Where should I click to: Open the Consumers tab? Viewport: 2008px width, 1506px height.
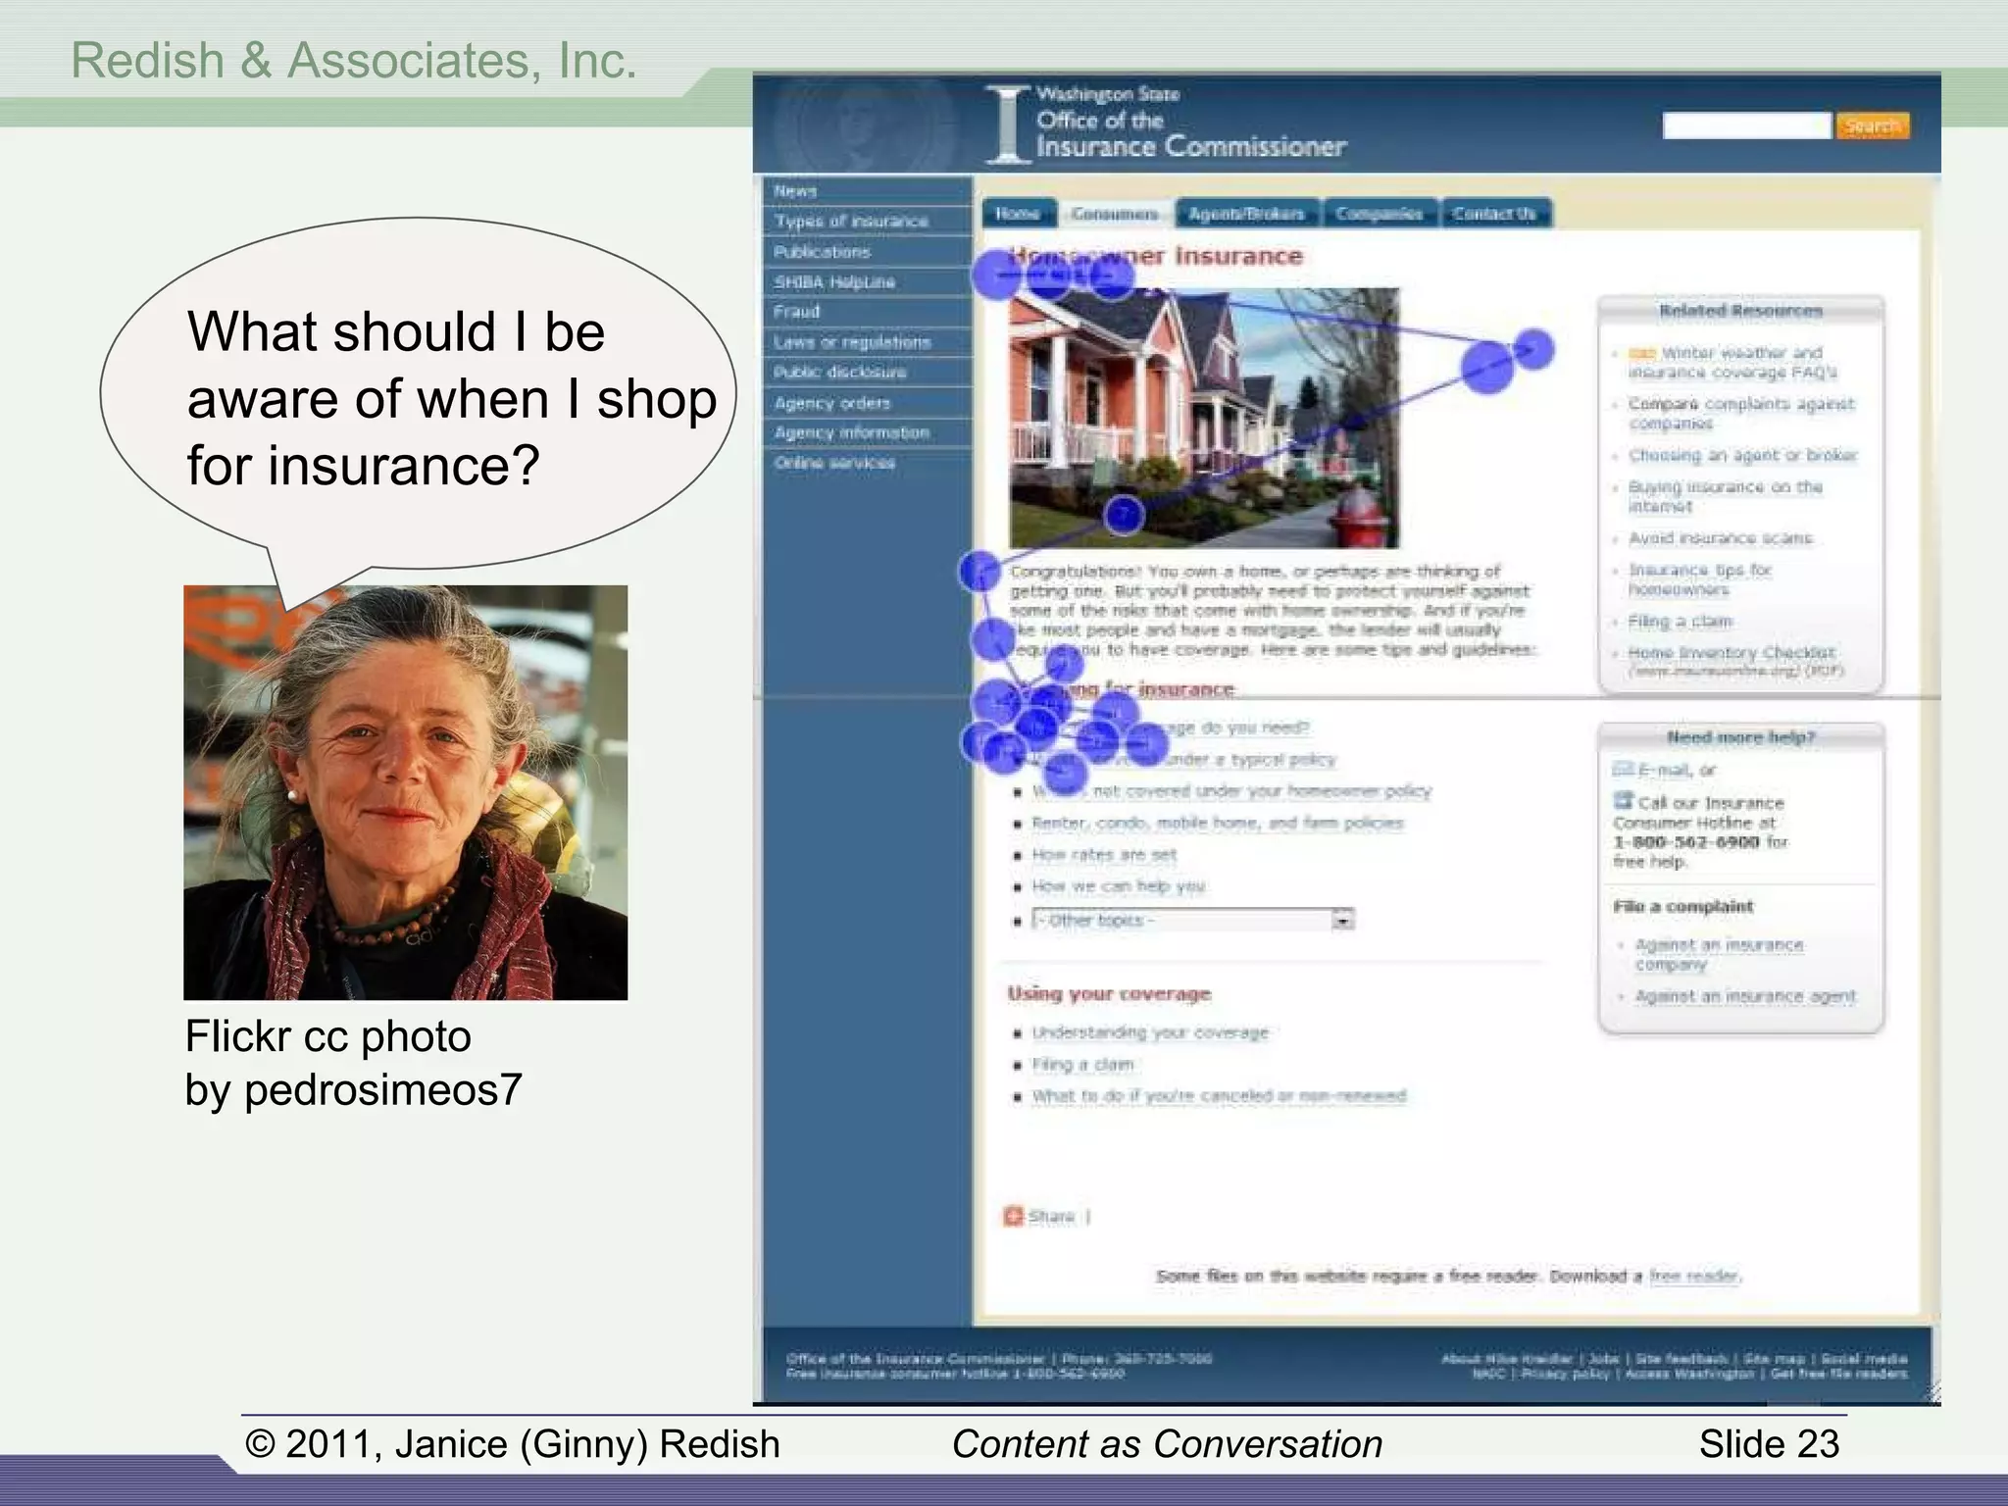[x=1115, y=213]
